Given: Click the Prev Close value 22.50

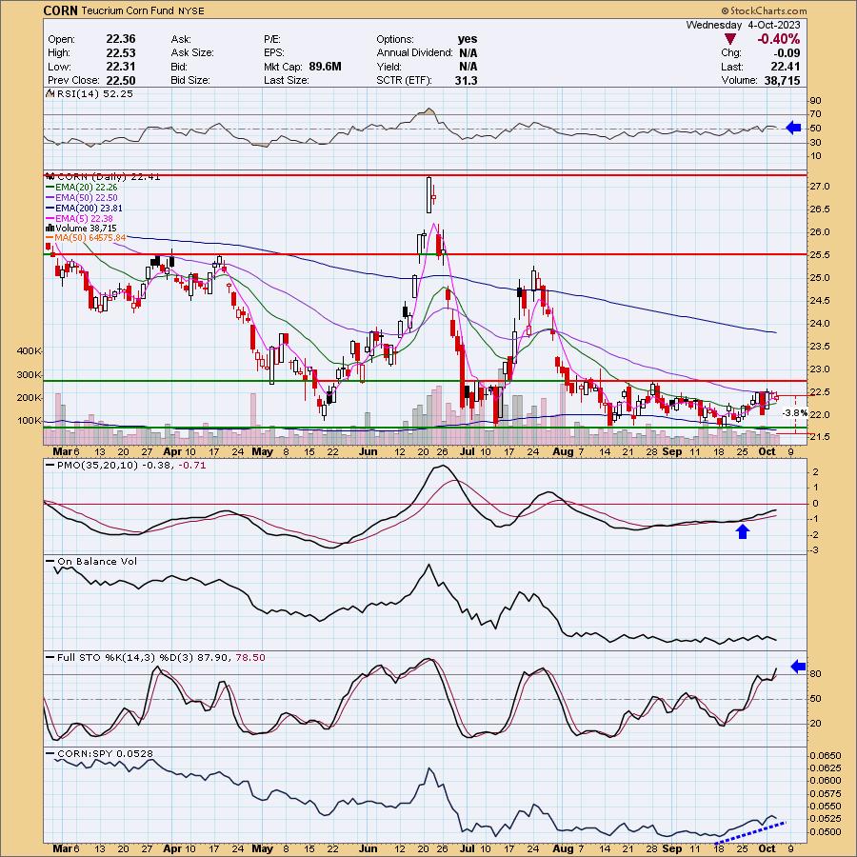Looking at the screenshot, I should click(121, 80).
